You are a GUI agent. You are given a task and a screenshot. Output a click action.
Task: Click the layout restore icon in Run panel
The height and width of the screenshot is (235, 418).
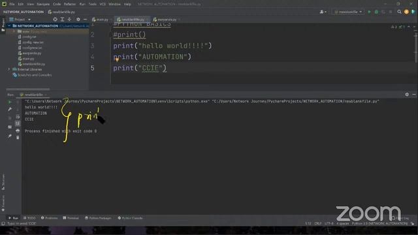tap(10, 127)
